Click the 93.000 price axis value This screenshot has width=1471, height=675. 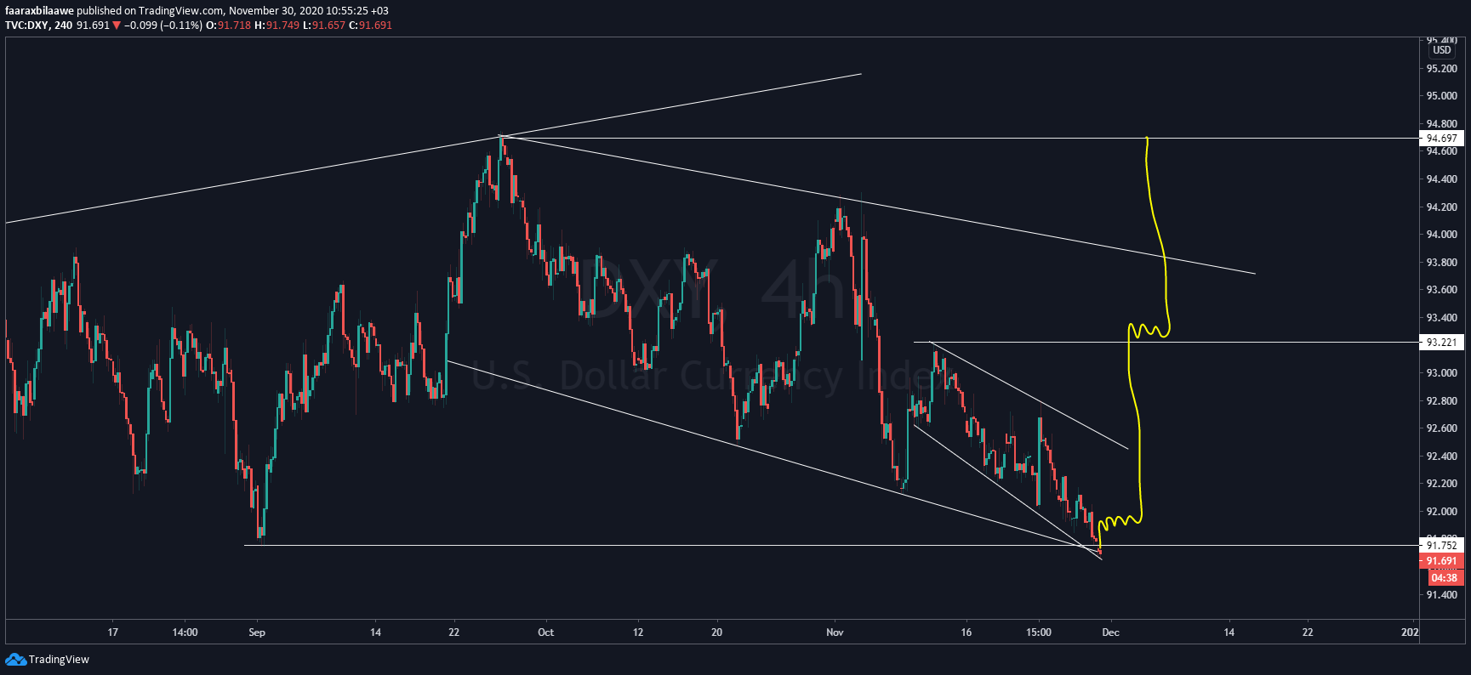click(x=1441, y=373)
